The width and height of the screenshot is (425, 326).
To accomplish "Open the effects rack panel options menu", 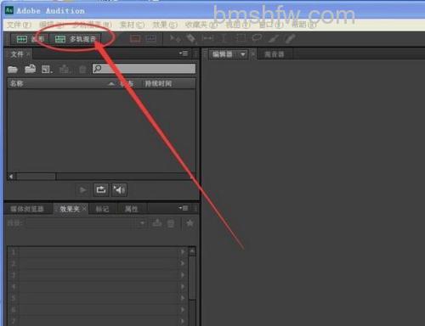I will tap(183, 208).
